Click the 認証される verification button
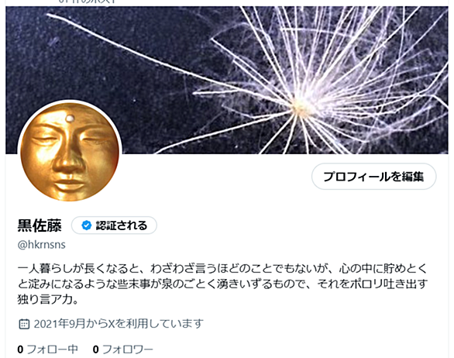Screen dimensions: 454x358 coord(114,225)
